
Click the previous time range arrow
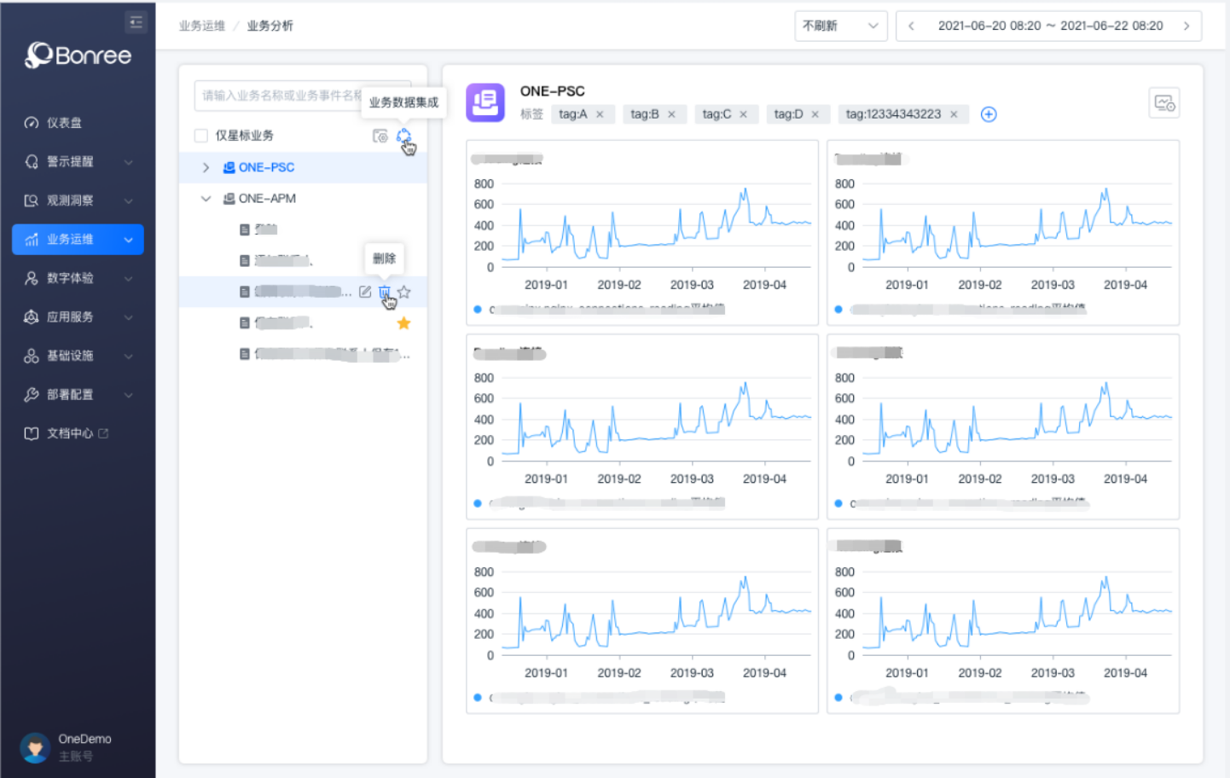click(912, 26)
